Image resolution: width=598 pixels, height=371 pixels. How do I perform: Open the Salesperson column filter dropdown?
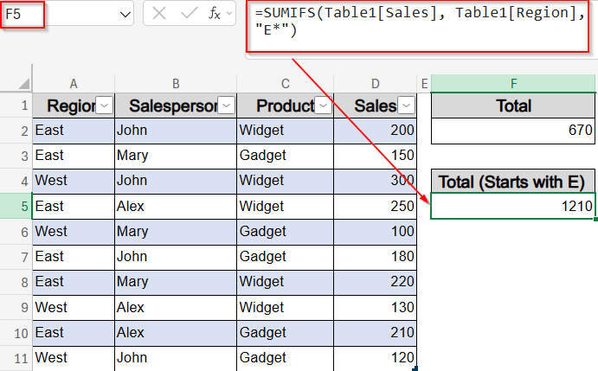tap(227, 106)
